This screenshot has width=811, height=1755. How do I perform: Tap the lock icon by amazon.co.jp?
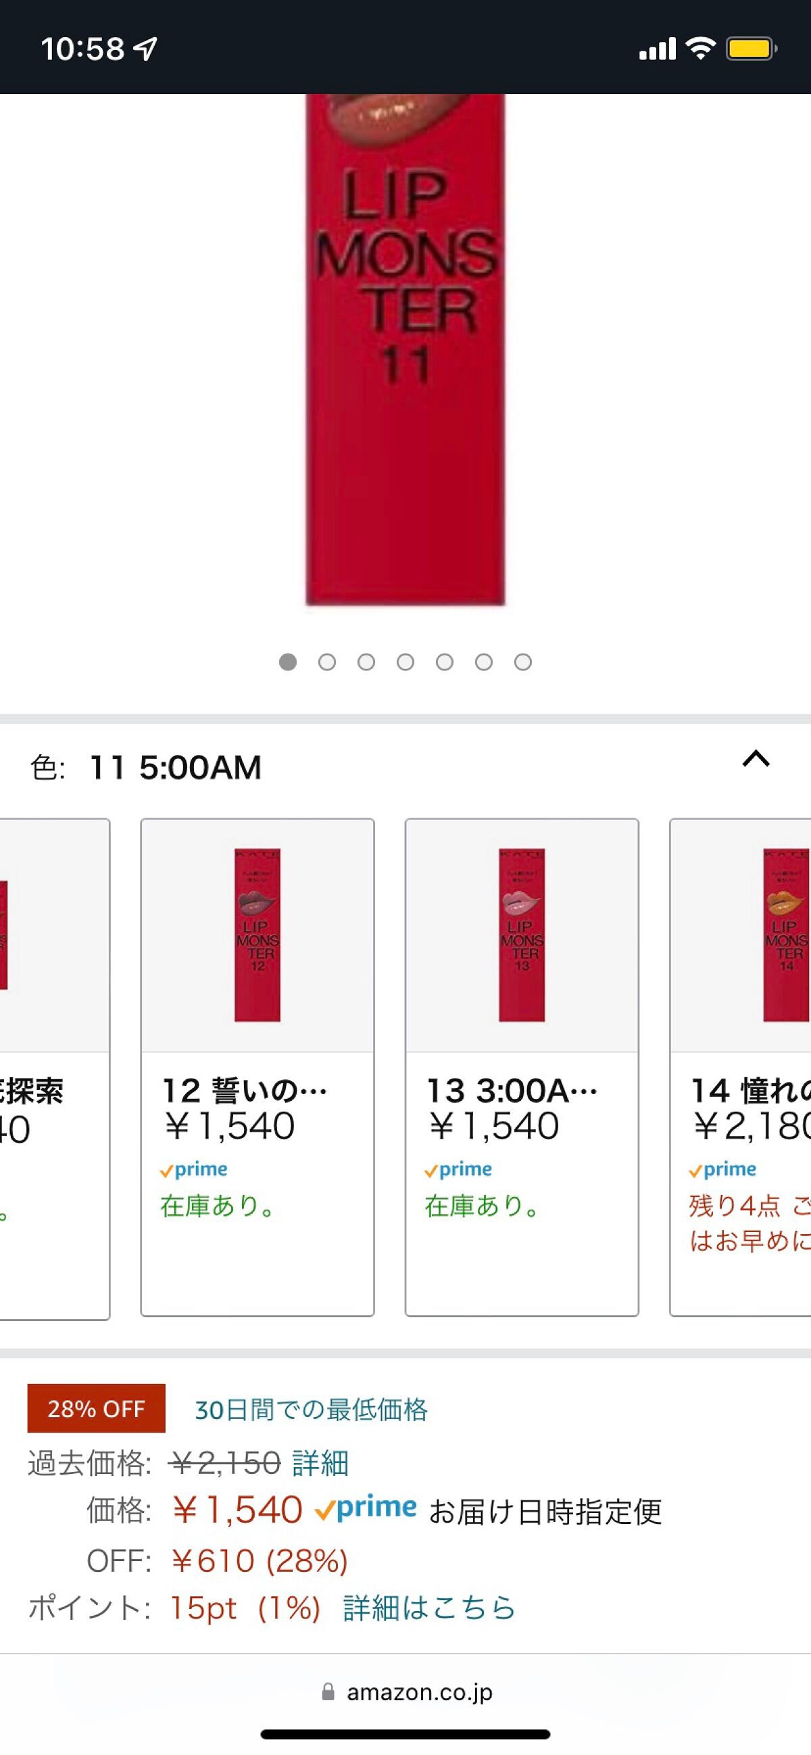[x=328, y=1691]
